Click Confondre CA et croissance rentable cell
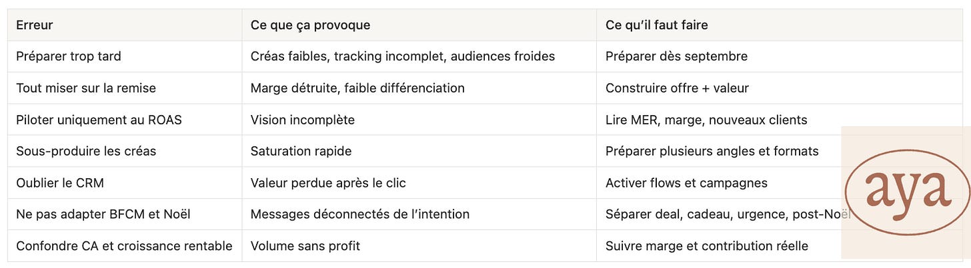The image size is (971, 268). 125,246
